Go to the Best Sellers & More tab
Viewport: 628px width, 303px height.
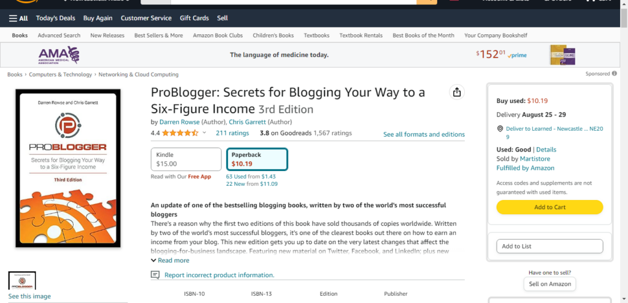click(158, 36)
